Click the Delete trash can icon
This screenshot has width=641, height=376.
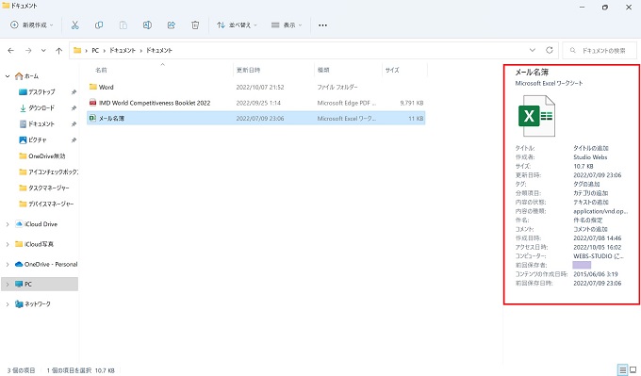pos(195,25)
